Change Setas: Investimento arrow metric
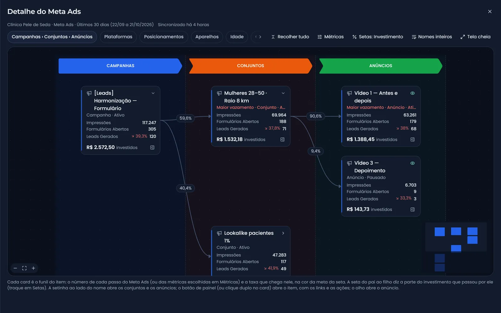 [378, 37]
